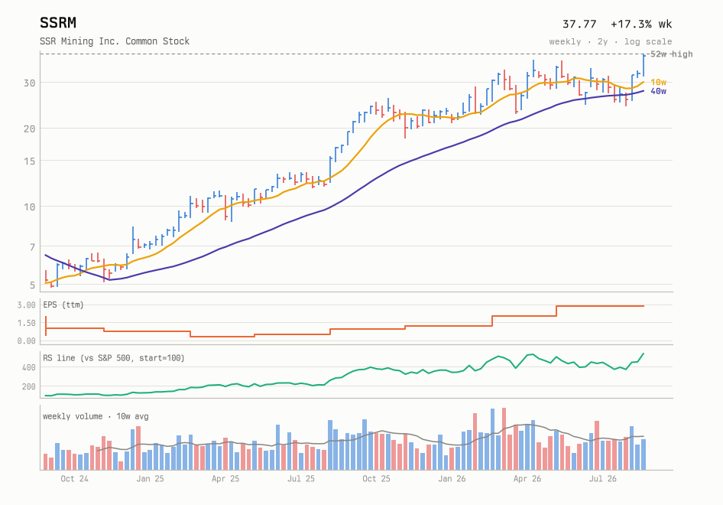Click the RS axis value 400
Screen dimensions: 723x505
pos(28,368)
